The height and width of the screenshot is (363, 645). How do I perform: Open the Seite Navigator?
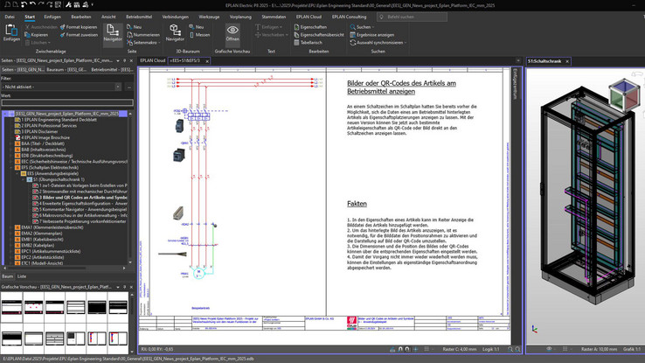click(x=113, y=33)
